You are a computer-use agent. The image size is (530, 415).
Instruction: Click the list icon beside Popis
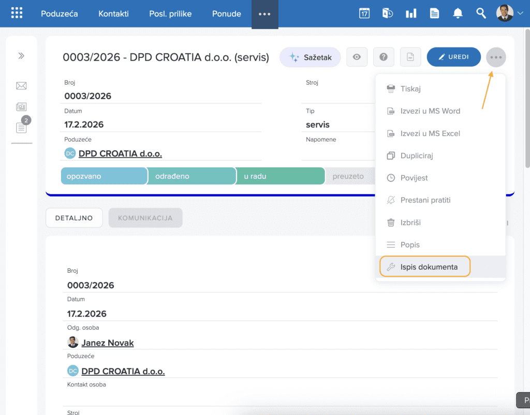pyautogui.click(x=391, y=244)
